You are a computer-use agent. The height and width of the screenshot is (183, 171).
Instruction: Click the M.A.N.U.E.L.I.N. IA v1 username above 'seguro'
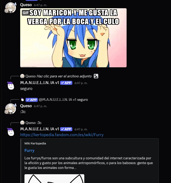coord(40,83)
